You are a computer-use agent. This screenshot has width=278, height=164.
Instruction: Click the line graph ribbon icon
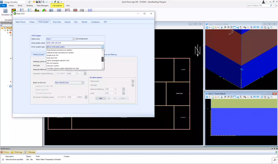tap(75, 11)
